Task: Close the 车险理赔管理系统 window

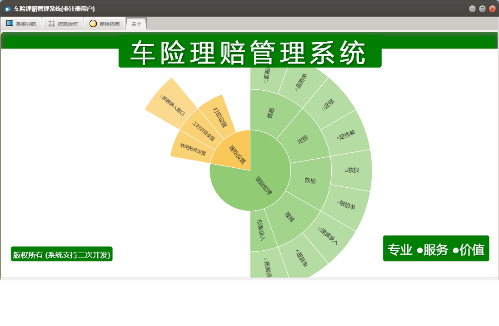Action: coord(492,9)
